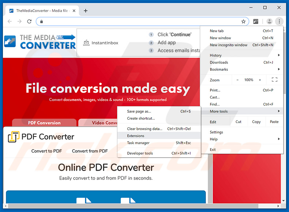Screen dimensions: 289x212
Task: Click the scroll-right arrow at bottom
Action: [278, 206]
